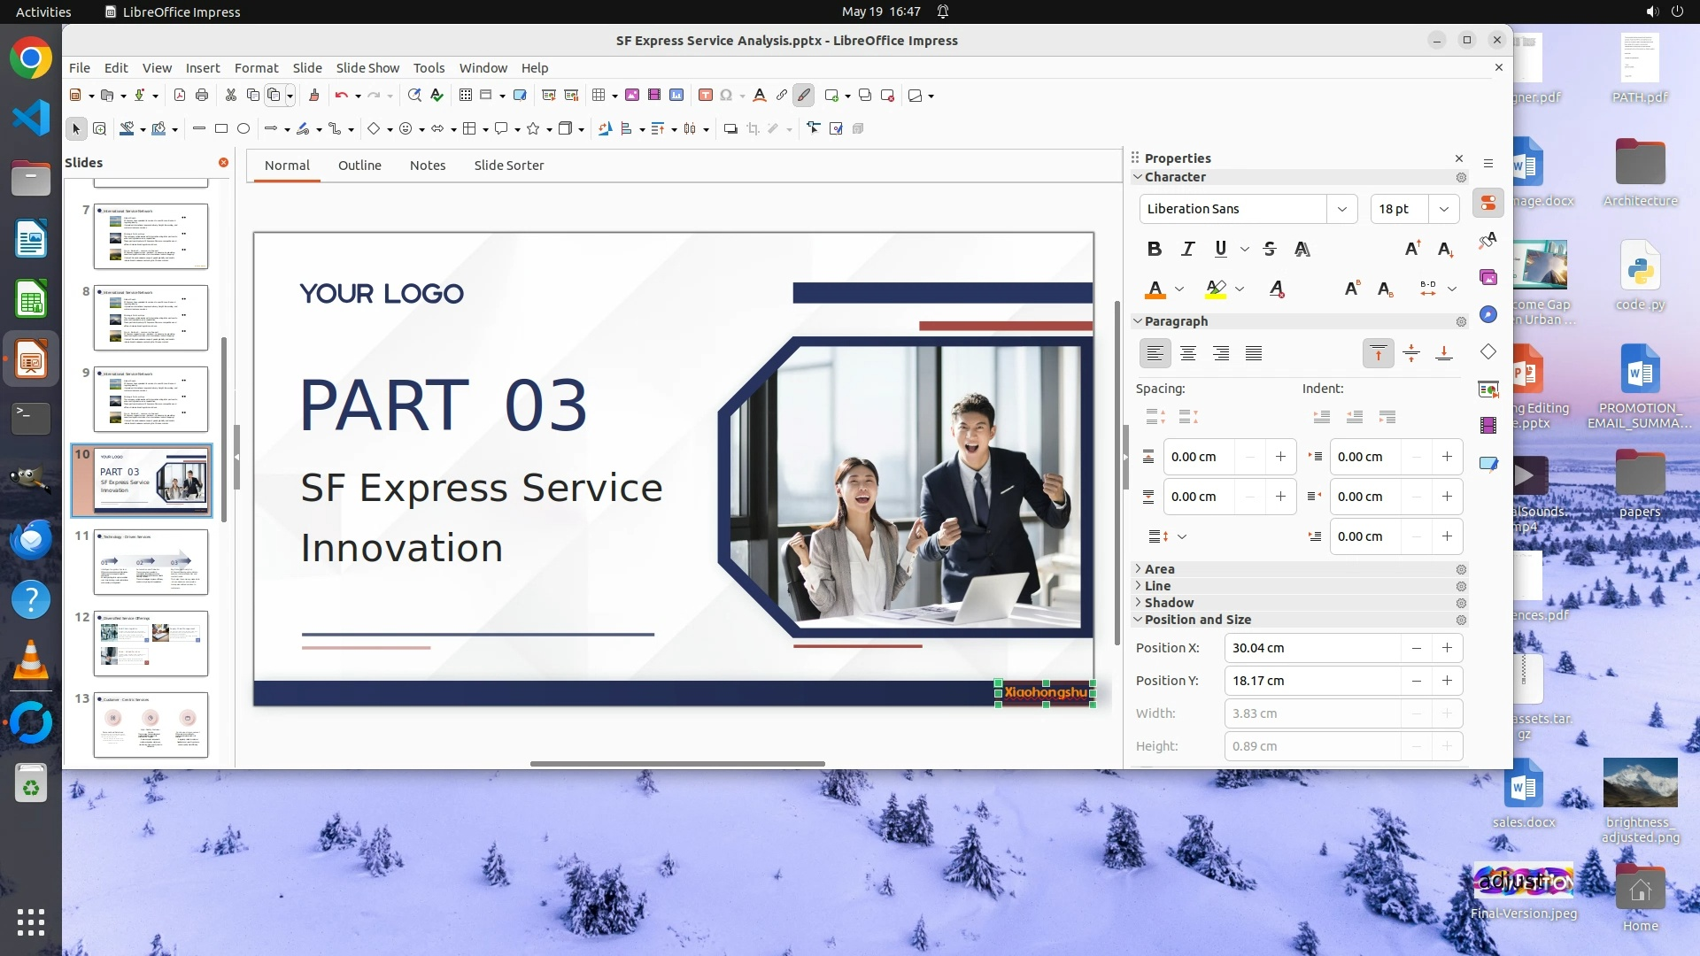Insert a rectangle shape tool
The image size is (1700, 956).
pos(221,129)
